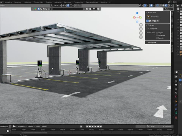
Task: Toggle viewport overlays button
Action: coord(151,5)
